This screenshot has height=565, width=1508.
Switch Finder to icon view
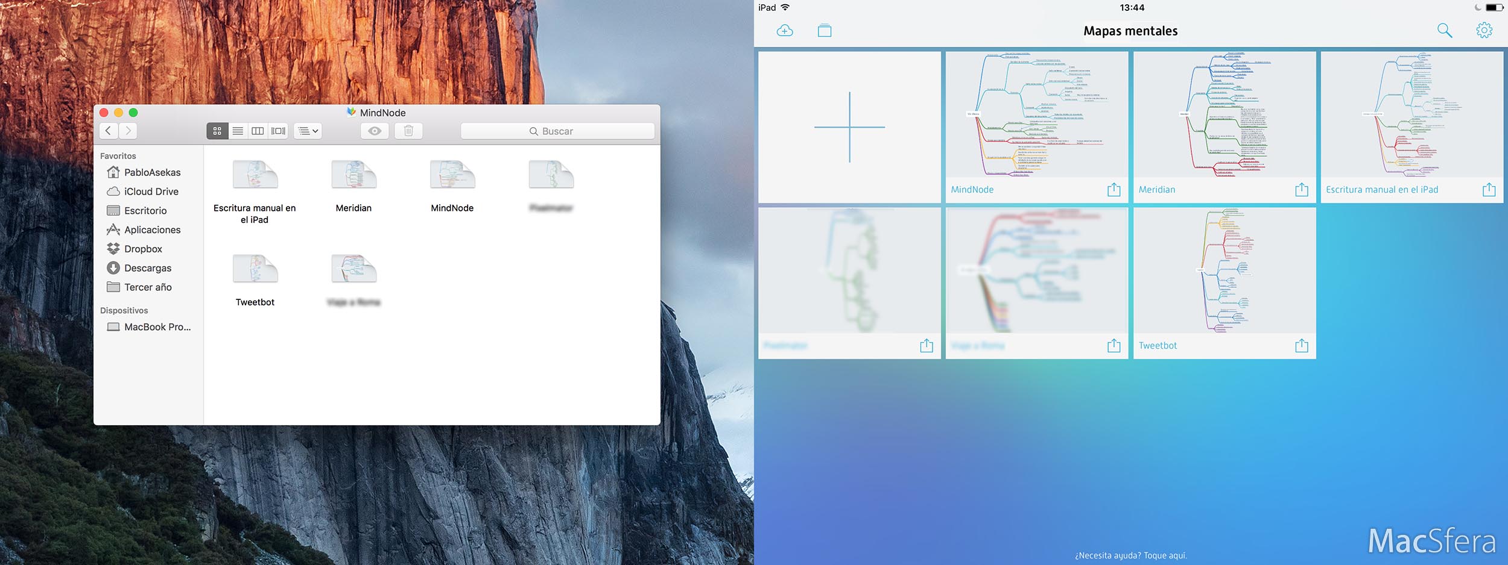[x=217, y=131]
